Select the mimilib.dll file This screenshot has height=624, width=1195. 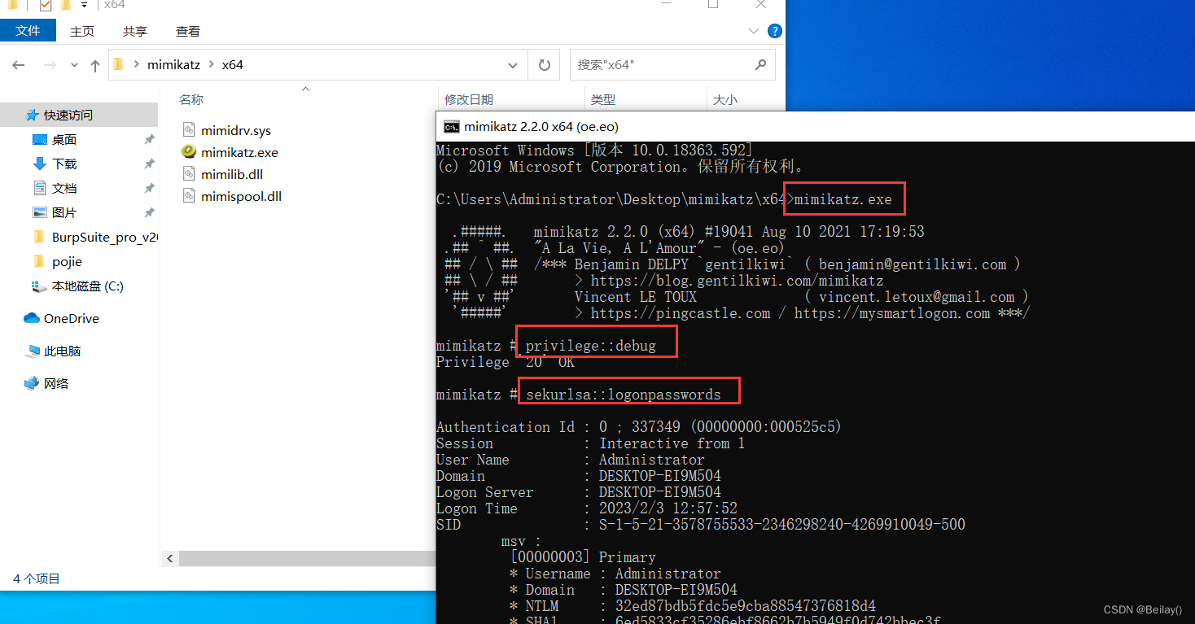click(x=232, y=174)
